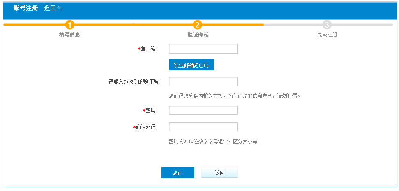The image size is (399, 191).
Task: Click the password rule hint text
Action: tap(213, 141)
